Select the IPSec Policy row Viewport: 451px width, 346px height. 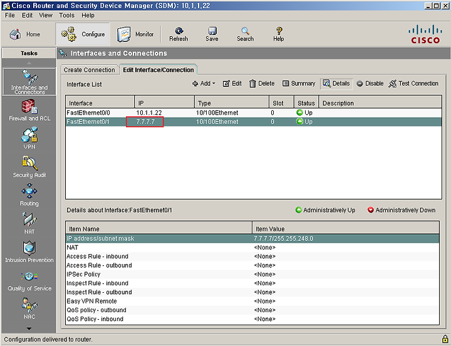coord(252,274)
